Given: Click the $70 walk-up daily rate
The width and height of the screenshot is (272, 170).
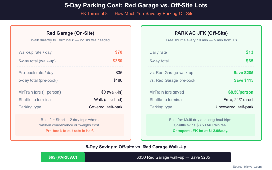Looking at the screenshot, I should click(x=118, y=52).
